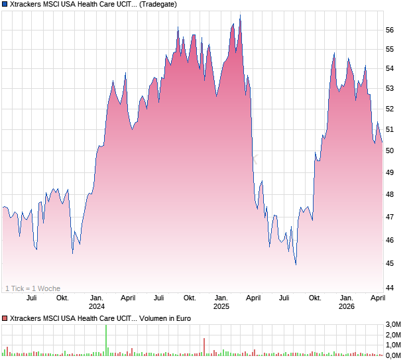The image size is (411, 362).
Task: Click the volume axis label 3,0M
Action: (x=393, y=324)
